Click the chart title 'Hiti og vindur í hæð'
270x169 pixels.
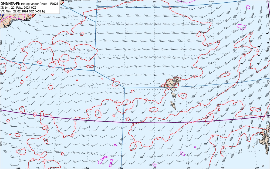tap(35, 4)
